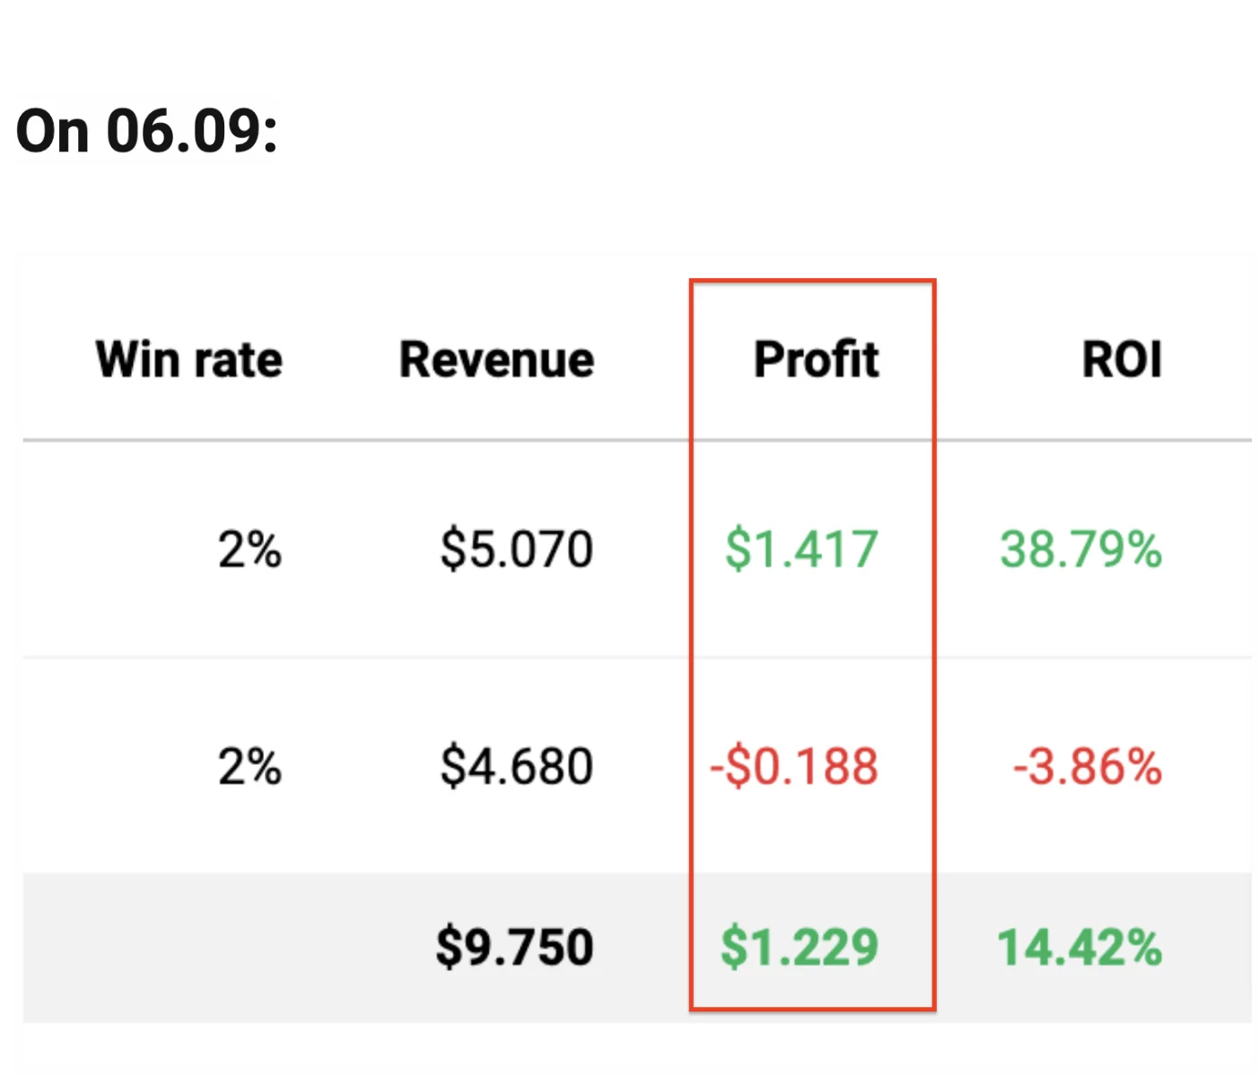The image size is (1259, 1085).
Task: Click the top edge of the red highlight box
Action: (812, 281)
